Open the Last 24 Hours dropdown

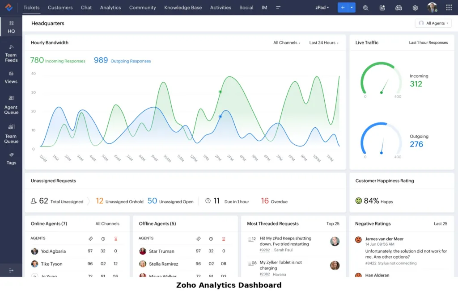click(x=324, y=42)
